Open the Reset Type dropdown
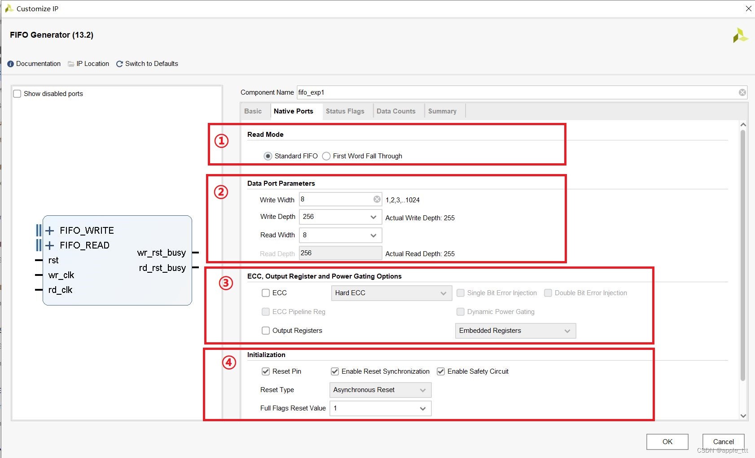Screen dimensions: 755x458 point(380,390)
